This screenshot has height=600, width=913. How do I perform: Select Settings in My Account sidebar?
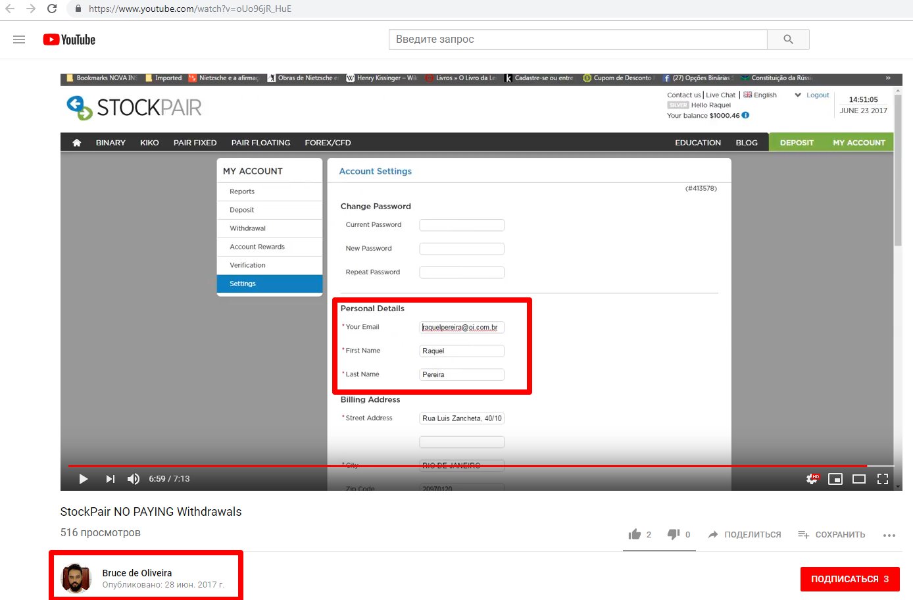coord(270,284)
